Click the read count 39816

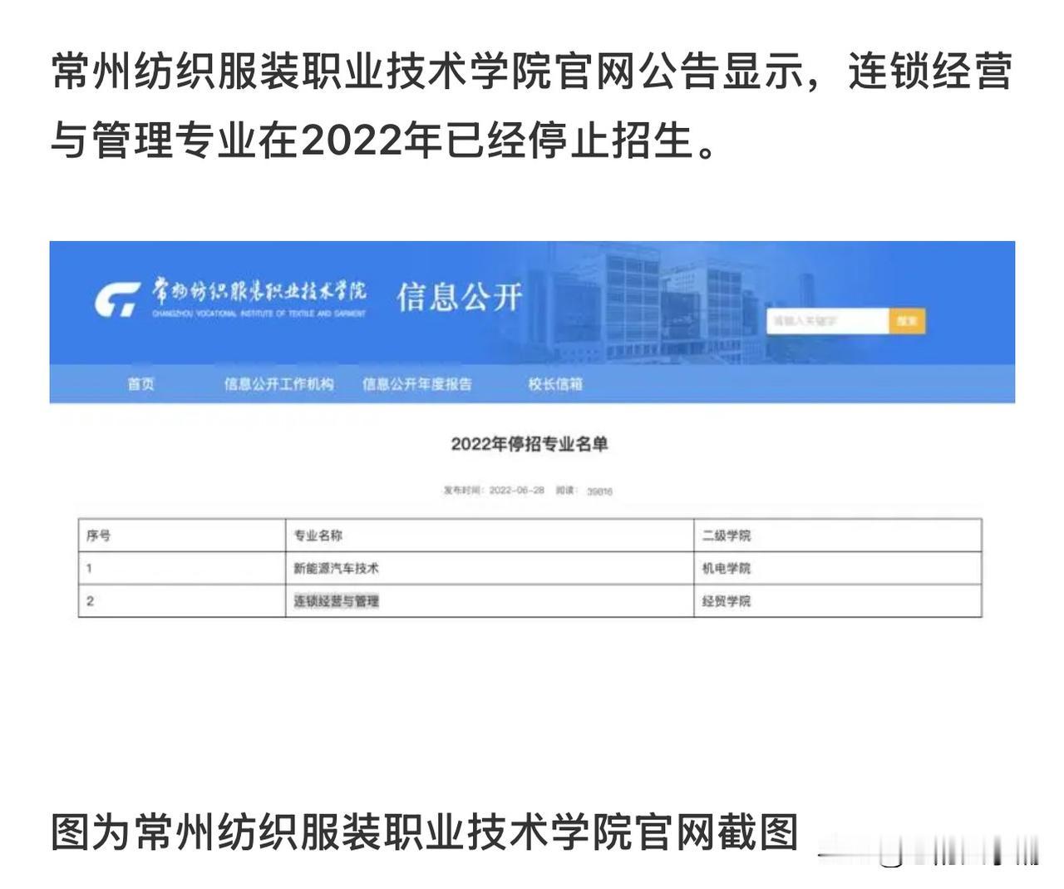pyautogui.click(x=599, y=491)
